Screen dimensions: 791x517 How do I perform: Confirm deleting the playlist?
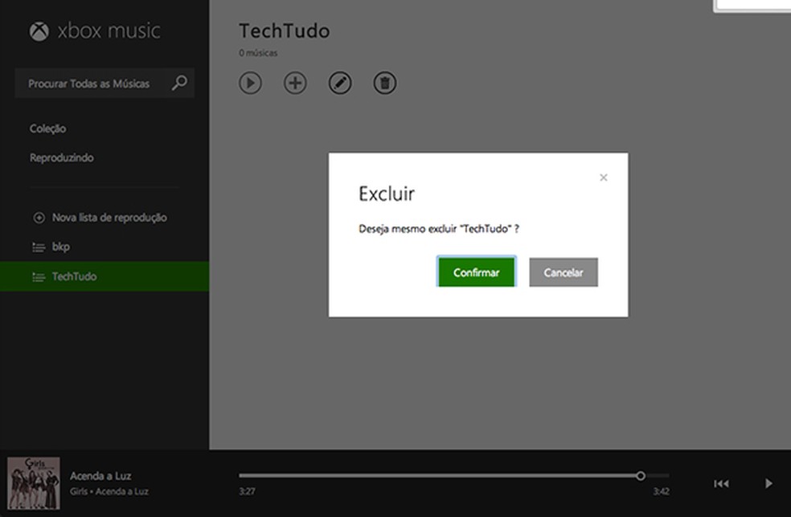coord(476,272)
